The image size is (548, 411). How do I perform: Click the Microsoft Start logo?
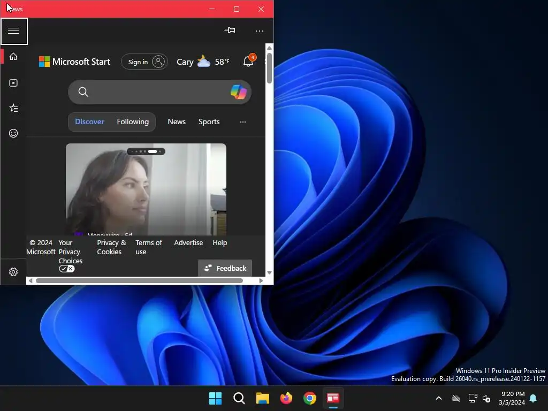74,62
